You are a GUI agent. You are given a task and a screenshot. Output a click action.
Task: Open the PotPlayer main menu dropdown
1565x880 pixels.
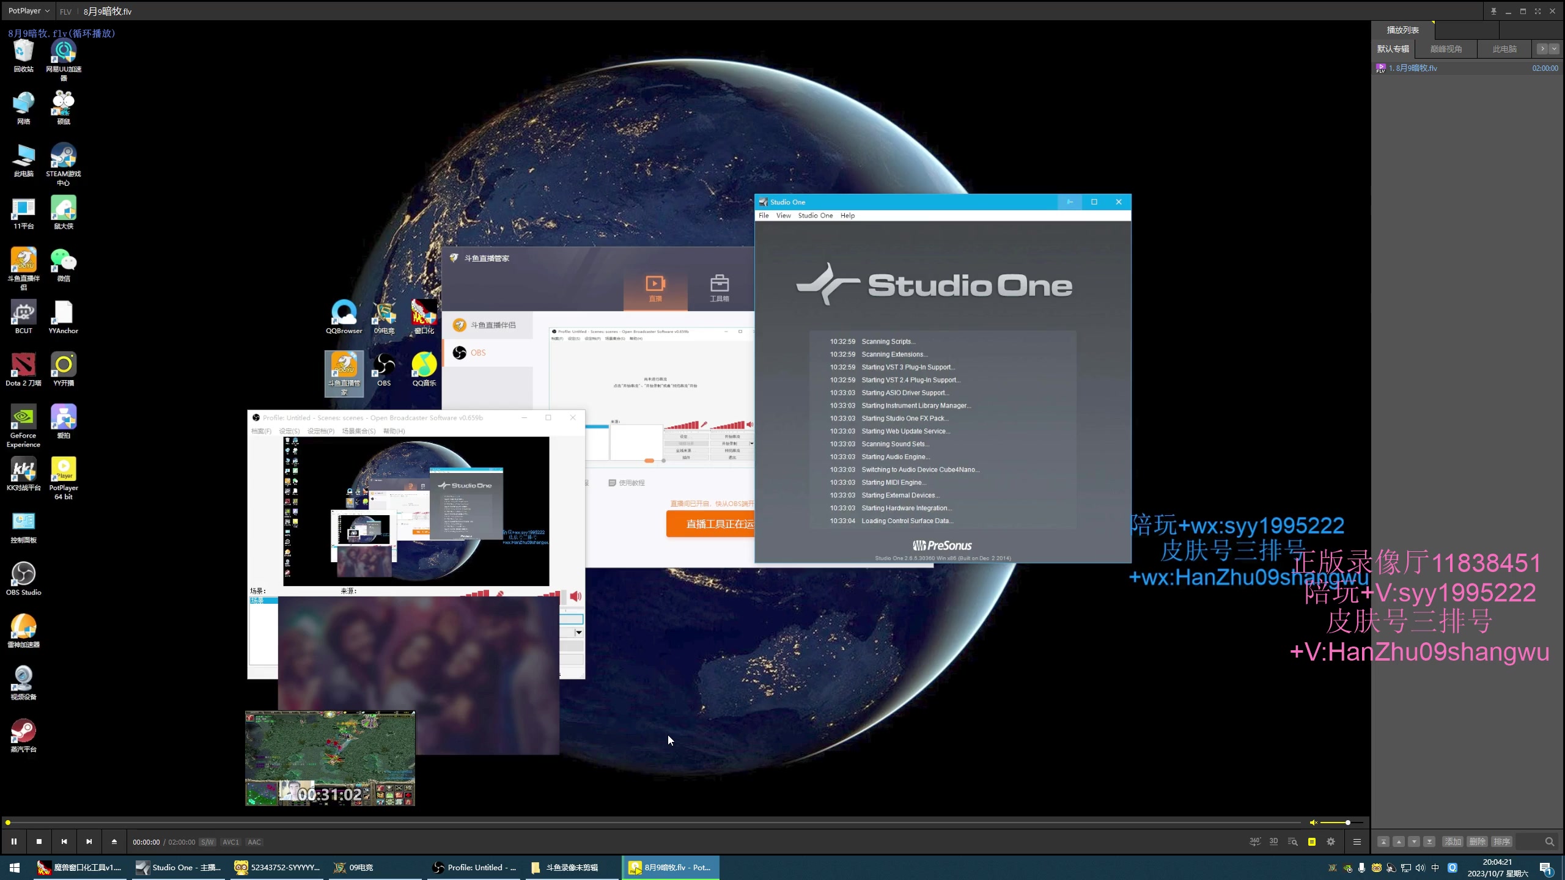tap(28, 11)
